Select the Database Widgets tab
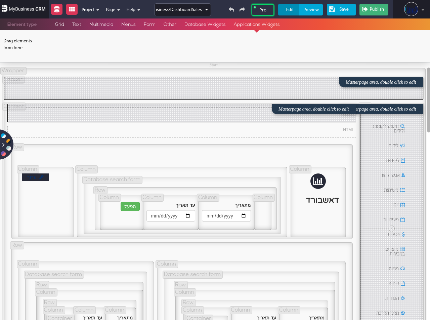Image resolution: width=430 pixels, height=320 pixels. click(x=205, y=25)
